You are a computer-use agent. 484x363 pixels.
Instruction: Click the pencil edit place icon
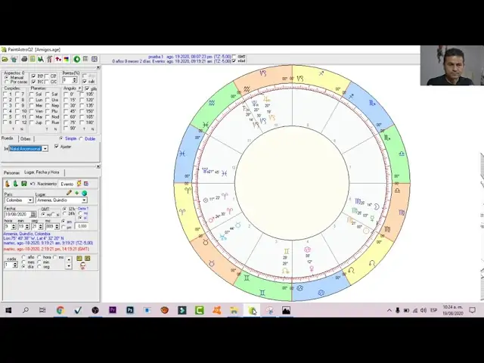point(69,193)
